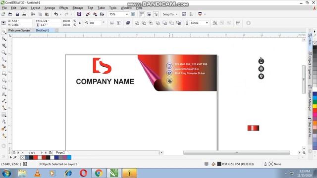Image resolution: width=317 pixels, height=178 pixels.
Task: Select the Polygon tool
Action: click(x=3, y=87)
